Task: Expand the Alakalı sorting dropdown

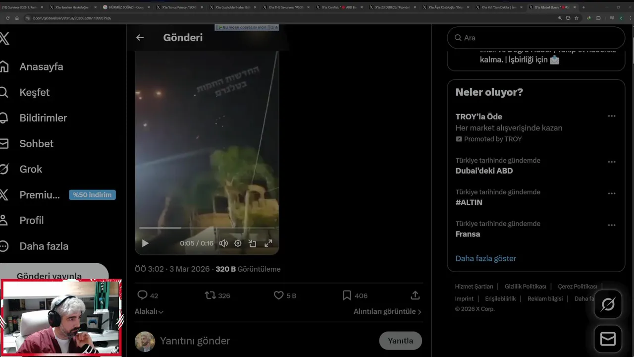Action: pos(149,311)
